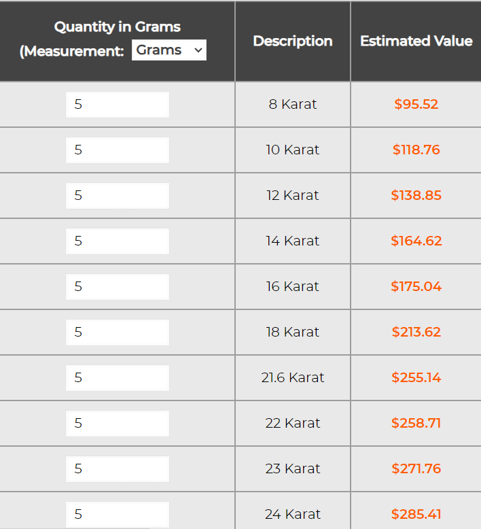The height and width of the screenshot is (529, 481).
Task: Select the '10 Karat' description cell
Action: 293,150
